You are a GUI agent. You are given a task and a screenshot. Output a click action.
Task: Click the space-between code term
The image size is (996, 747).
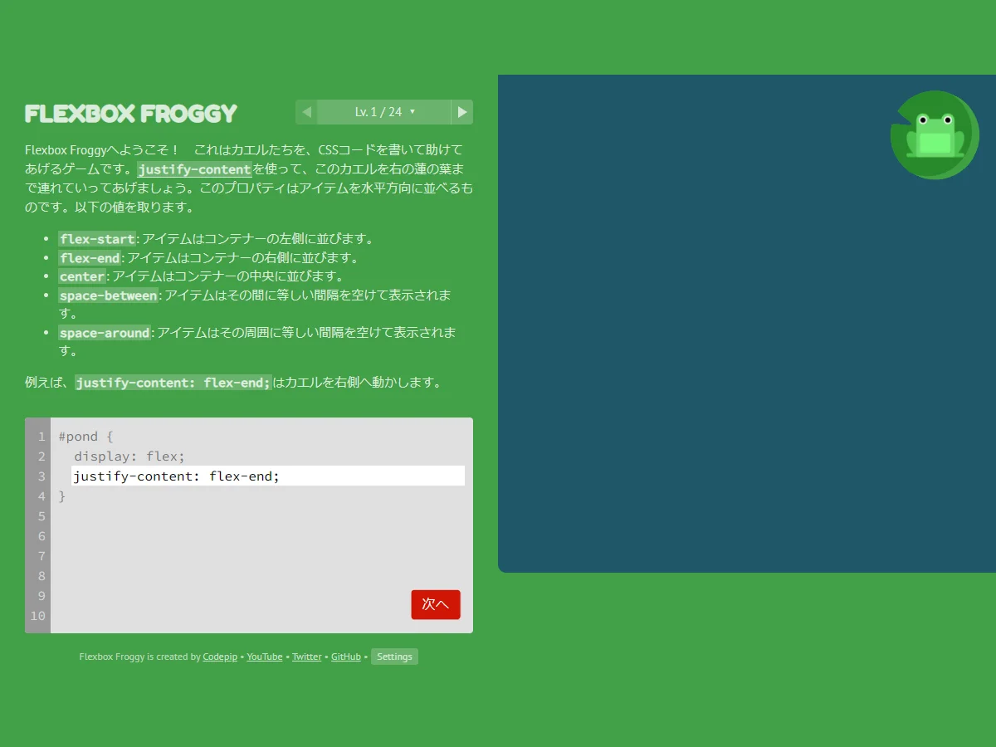(x=108, y=295)
